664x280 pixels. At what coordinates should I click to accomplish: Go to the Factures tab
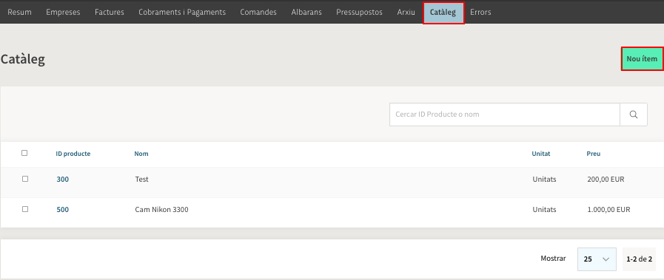coord(110,13)
